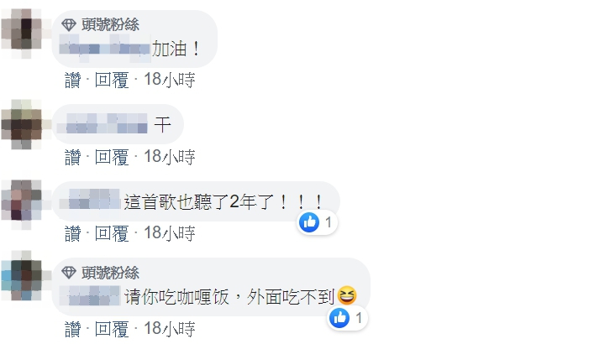610x344 pixels.
Task: Like the 干 comment
Action: click(73, 157)
